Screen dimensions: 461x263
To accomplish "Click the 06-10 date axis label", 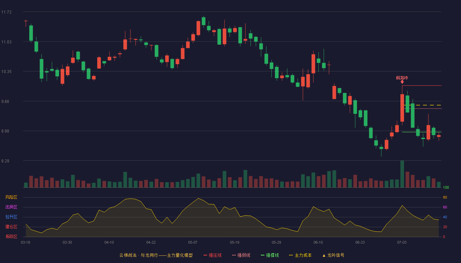I will click(318, 242).
